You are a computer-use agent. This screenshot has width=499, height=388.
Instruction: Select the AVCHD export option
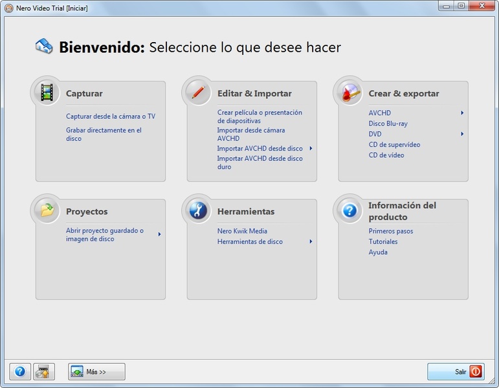coord(380,113)
